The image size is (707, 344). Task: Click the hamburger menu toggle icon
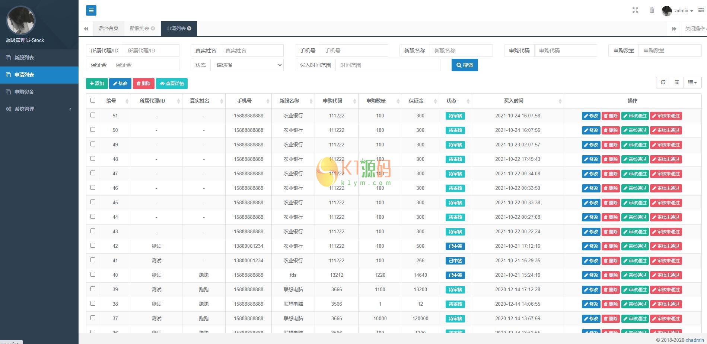point(91,10)
